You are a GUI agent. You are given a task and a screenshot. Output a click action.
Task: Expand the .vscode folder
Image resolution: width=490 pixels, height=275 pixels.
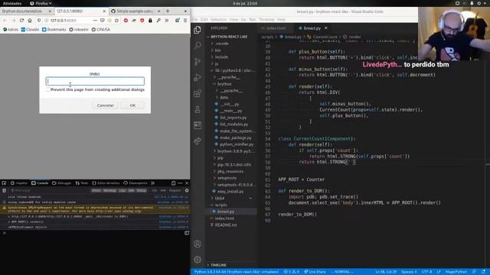coord(221,44)
